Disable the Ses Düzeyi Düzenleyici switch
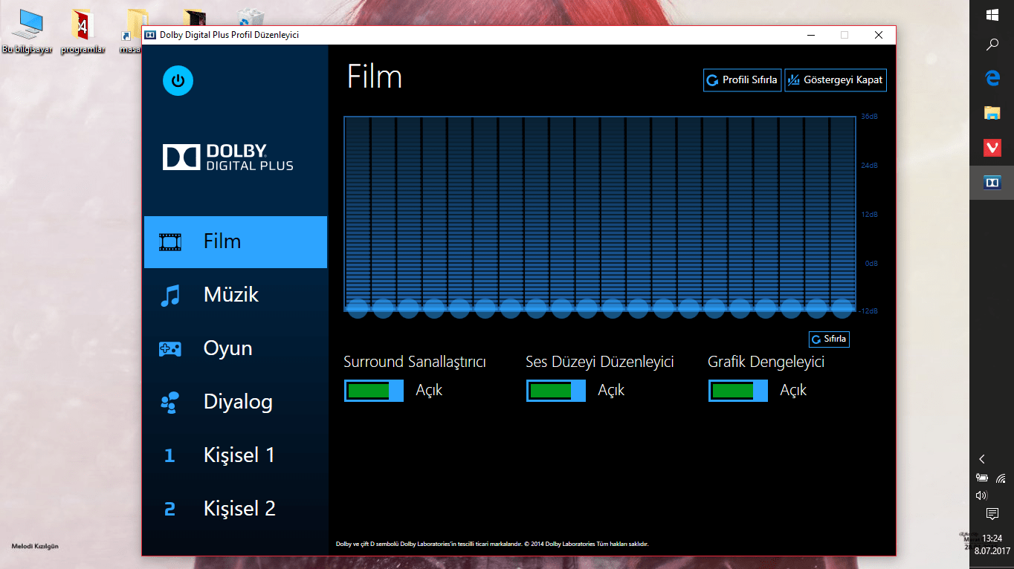Viewport: 1014px width, 569px height. [x=556, y=390]
